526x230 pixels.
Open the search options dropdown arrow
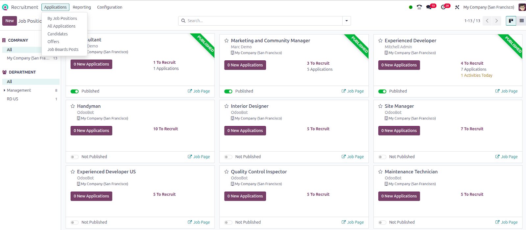tap(347, 21)
